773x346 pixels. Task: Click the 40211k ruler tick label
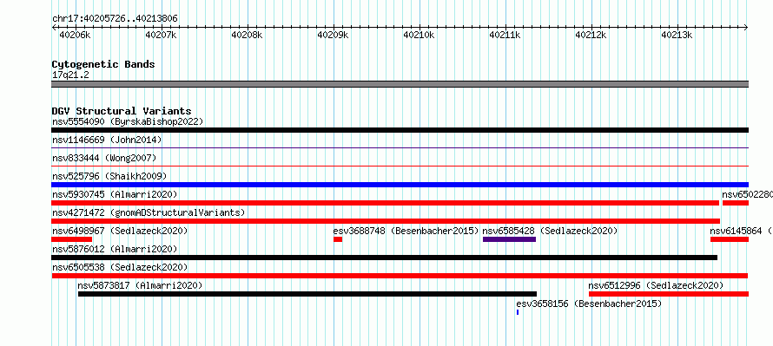(x=505, y=35)
